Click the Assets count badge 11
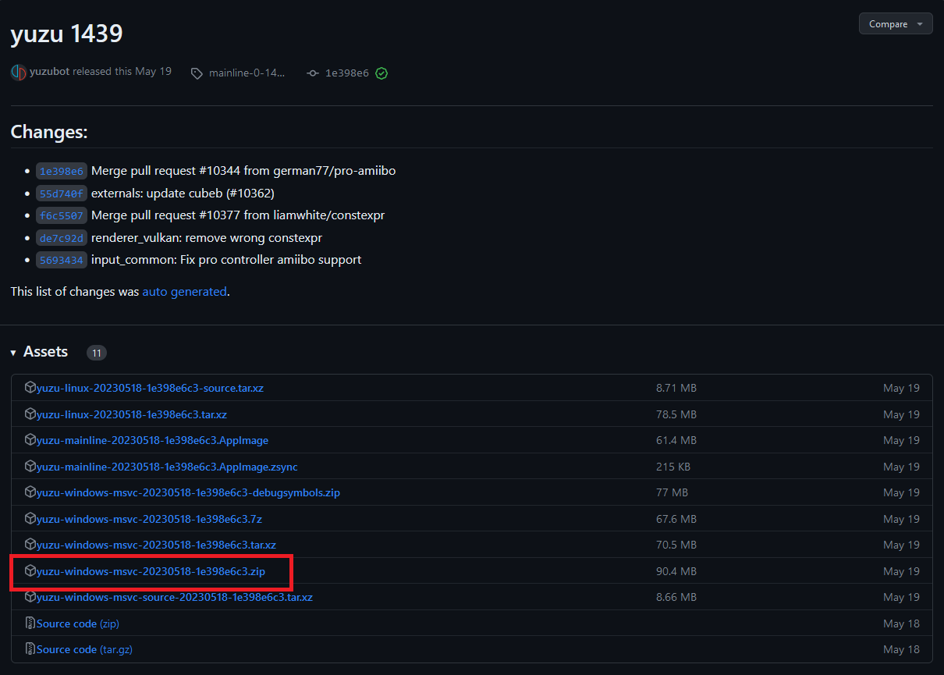The width and height of the screenshot is (944, 675). [97, 353]
